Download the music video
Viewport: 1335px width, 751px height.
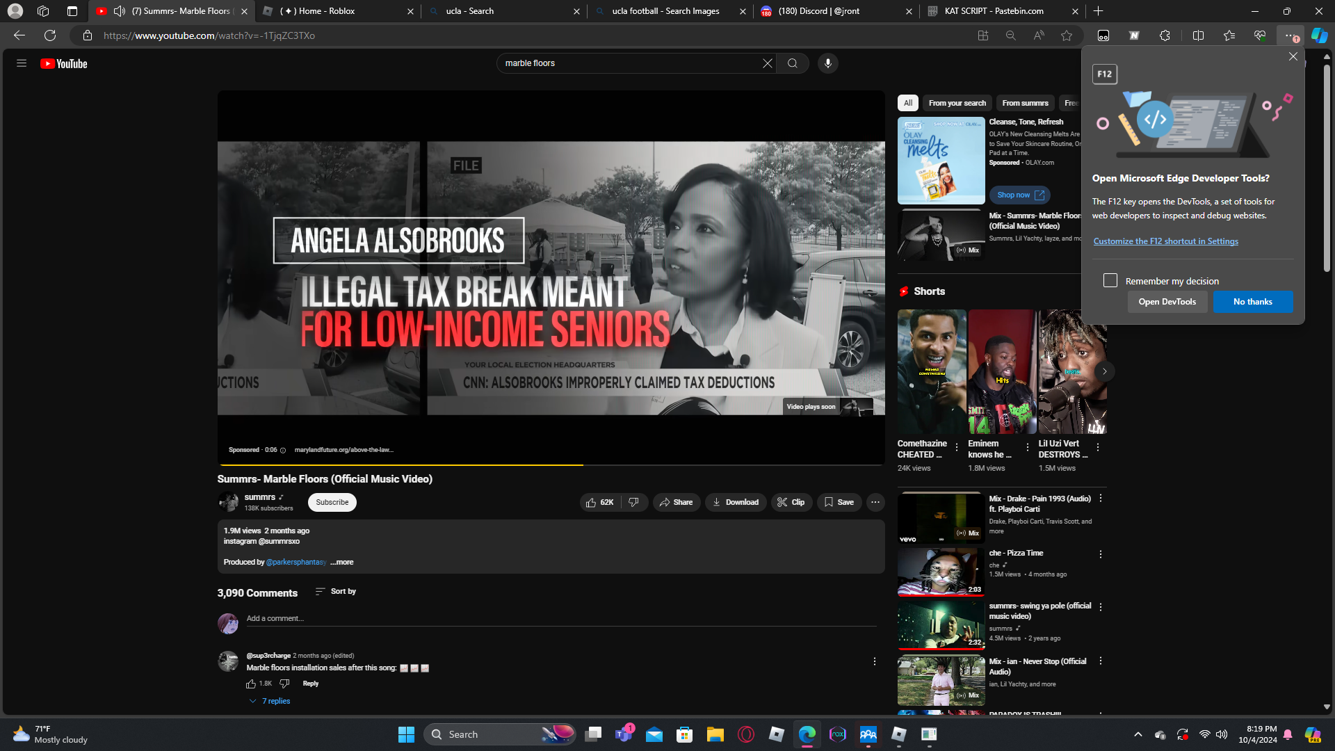point(736,502)
